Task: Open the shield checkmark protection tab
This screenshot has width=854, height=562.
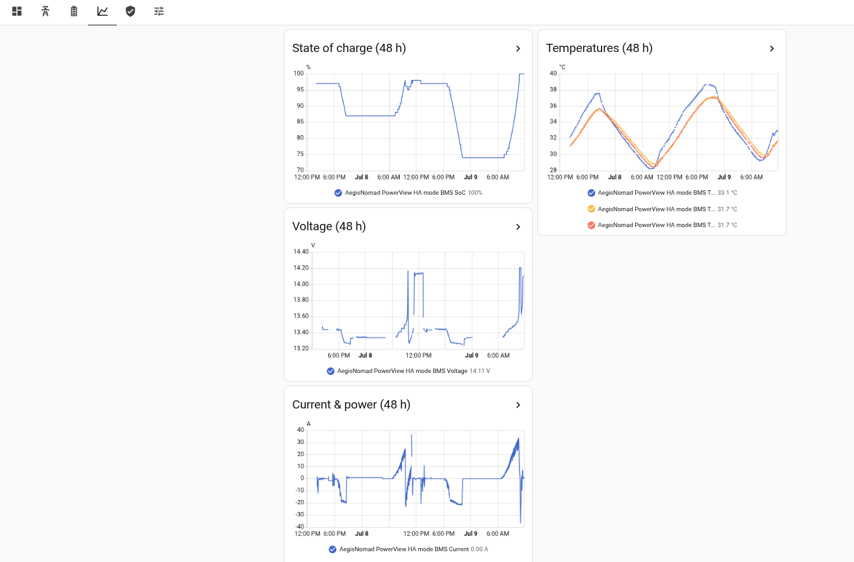Action: [131, 11]
